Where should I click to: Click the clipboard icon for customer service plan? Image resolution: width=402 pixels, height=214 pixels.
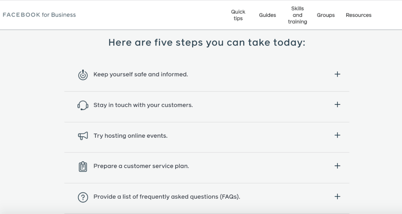pyautogui.click(x=82, y=166)
